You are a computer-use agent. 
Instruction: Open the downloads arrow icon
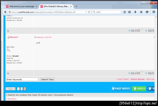coord(135,12)
